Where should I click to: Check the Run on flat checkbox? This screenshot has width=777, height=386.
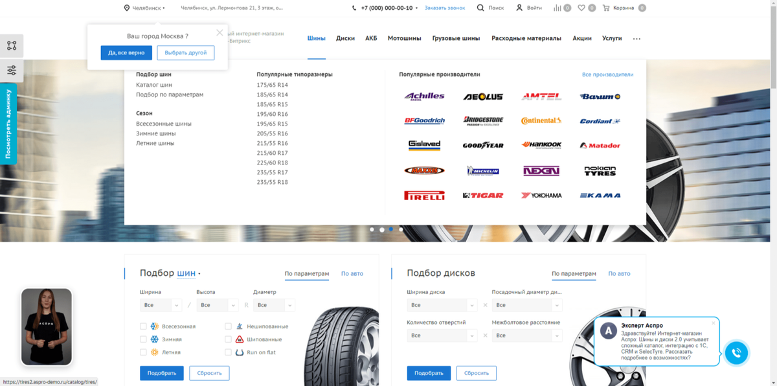pos(229,352)
